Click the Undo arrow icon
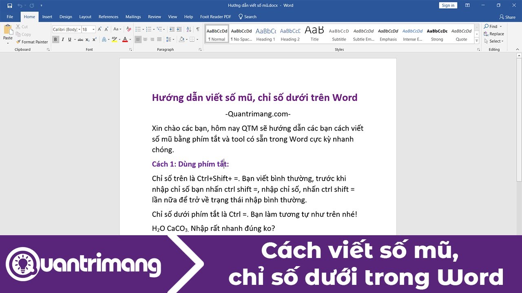 [20, 6]
